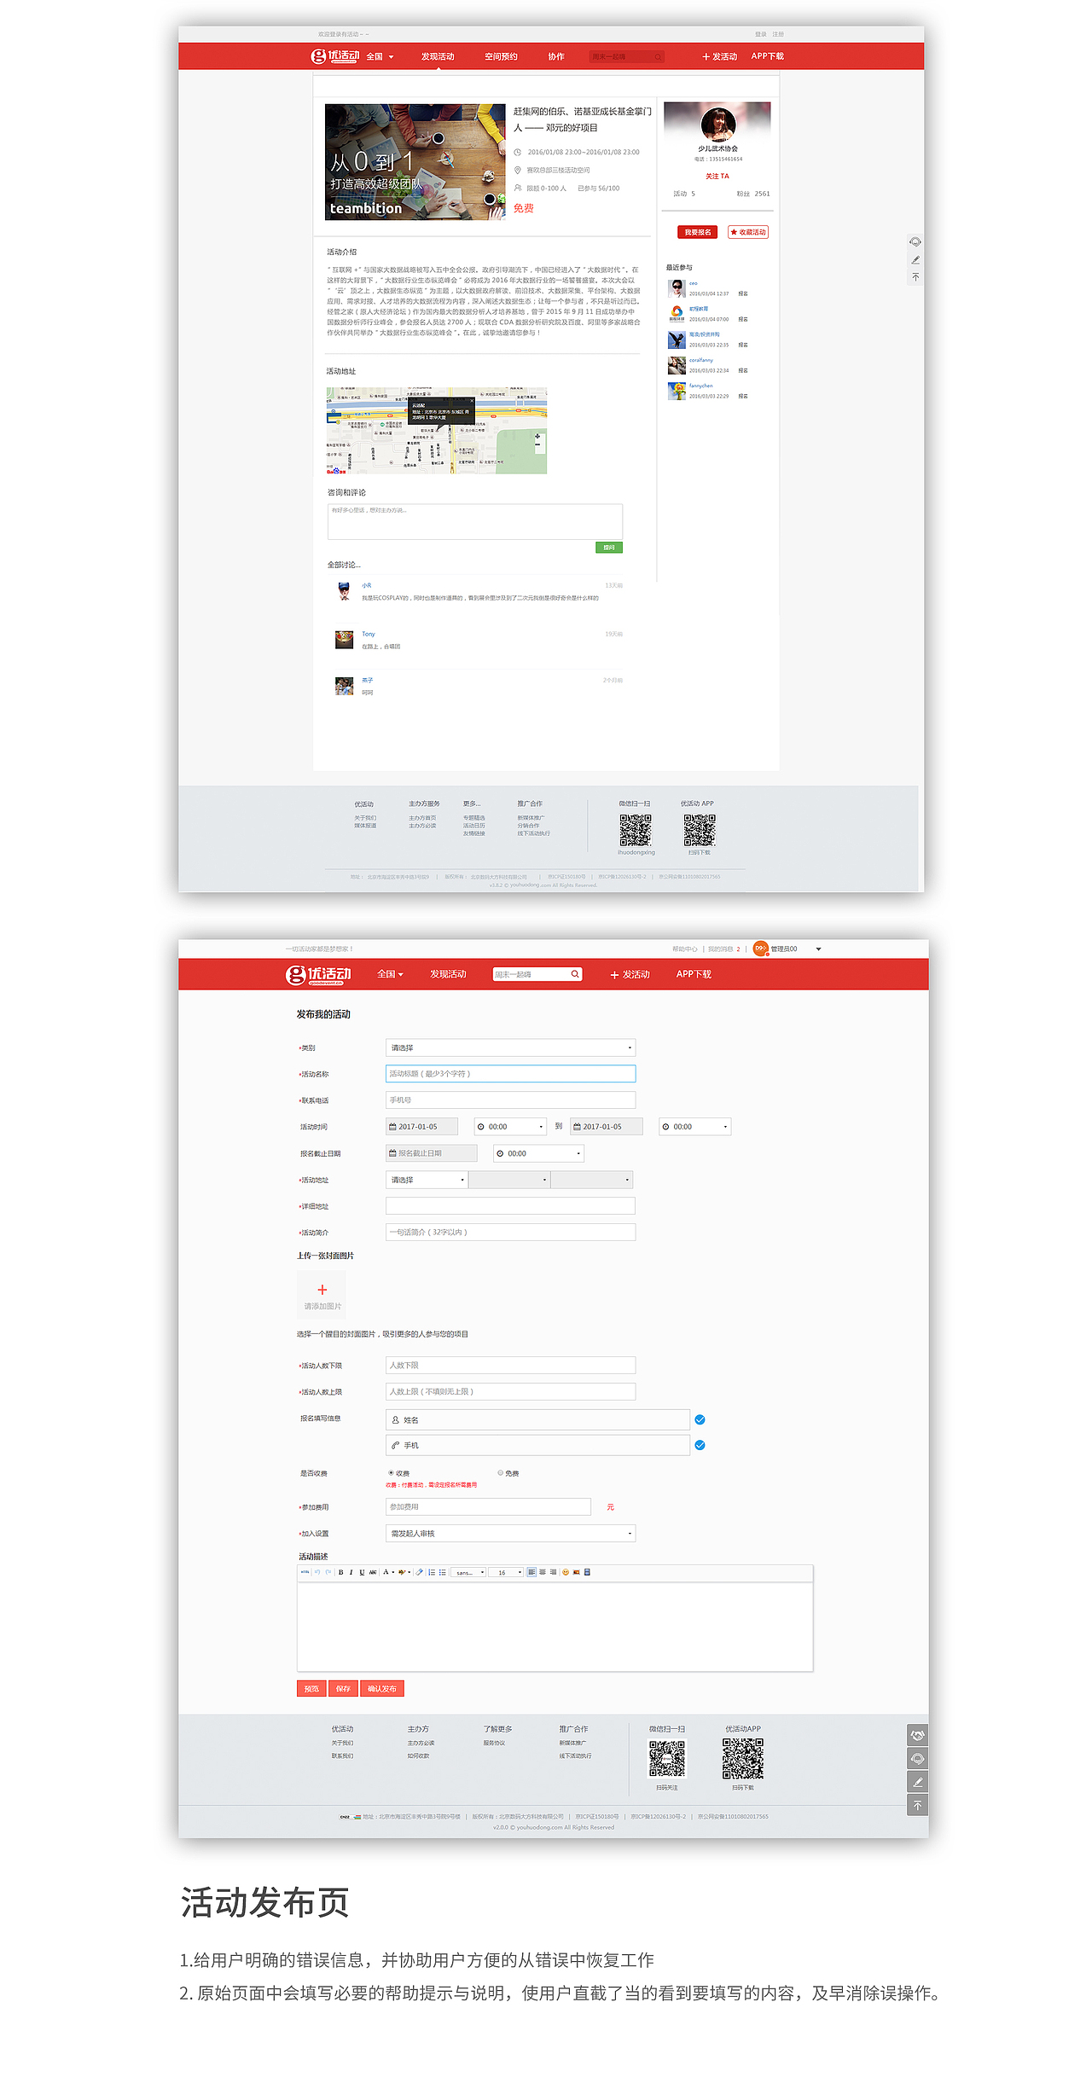Viewport: 1092px width, 2089px height.
Task: Toggle the blue checkmark beside 姓名
Action: point(700,1420)
